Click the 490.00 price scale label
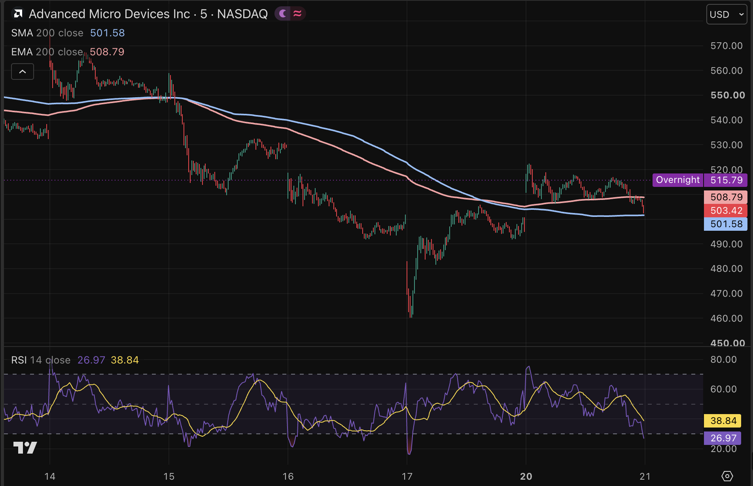 [727, 244]
